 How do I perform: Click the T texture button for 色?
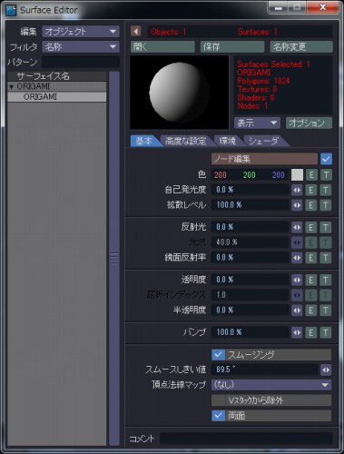coord(326,175)
